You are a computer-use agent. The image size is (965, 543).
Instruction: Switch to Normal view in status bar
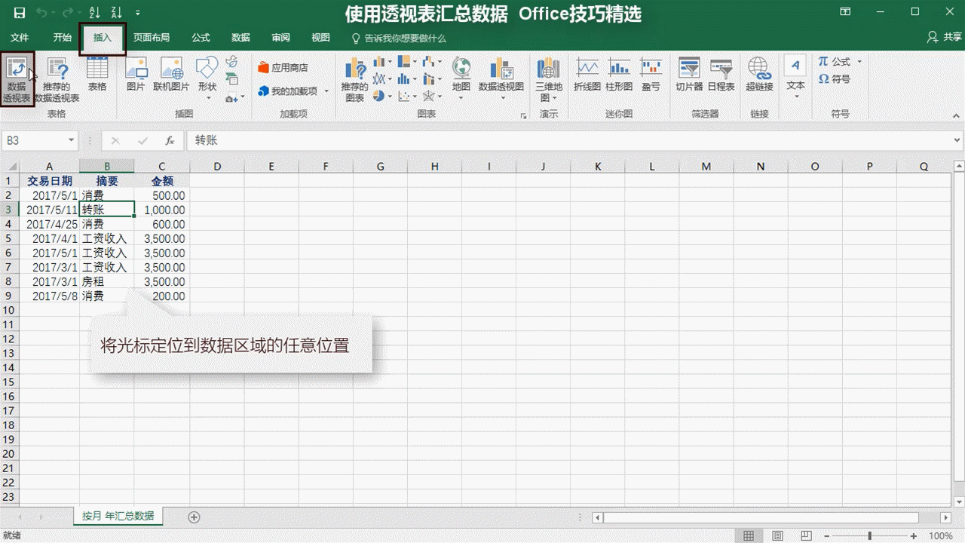pos(749,535)
